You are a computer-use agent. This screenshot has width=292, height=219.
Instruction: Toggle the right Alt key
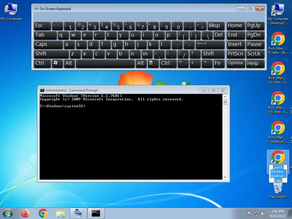(x=141, y=64)
